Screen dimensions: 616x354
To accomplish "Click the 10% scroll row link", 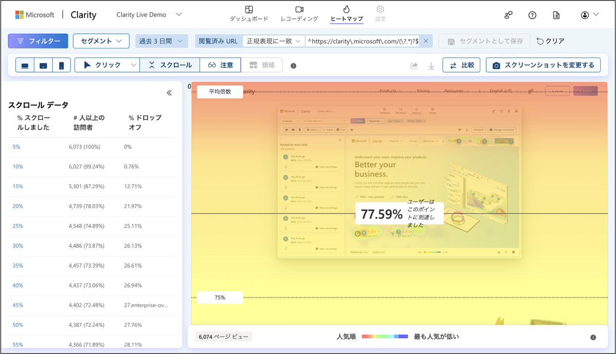I will pos(18,166).
